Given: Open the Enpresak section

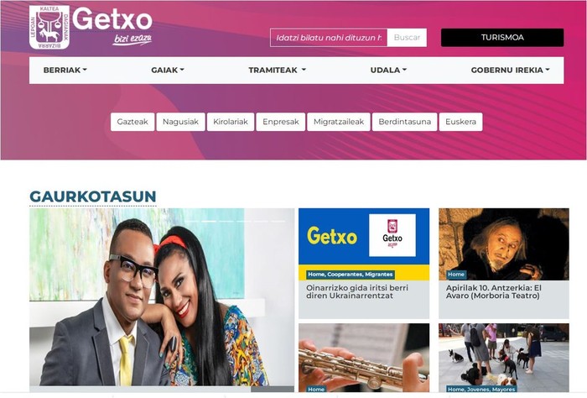Looking at the screenshot, I should point(281,122).
